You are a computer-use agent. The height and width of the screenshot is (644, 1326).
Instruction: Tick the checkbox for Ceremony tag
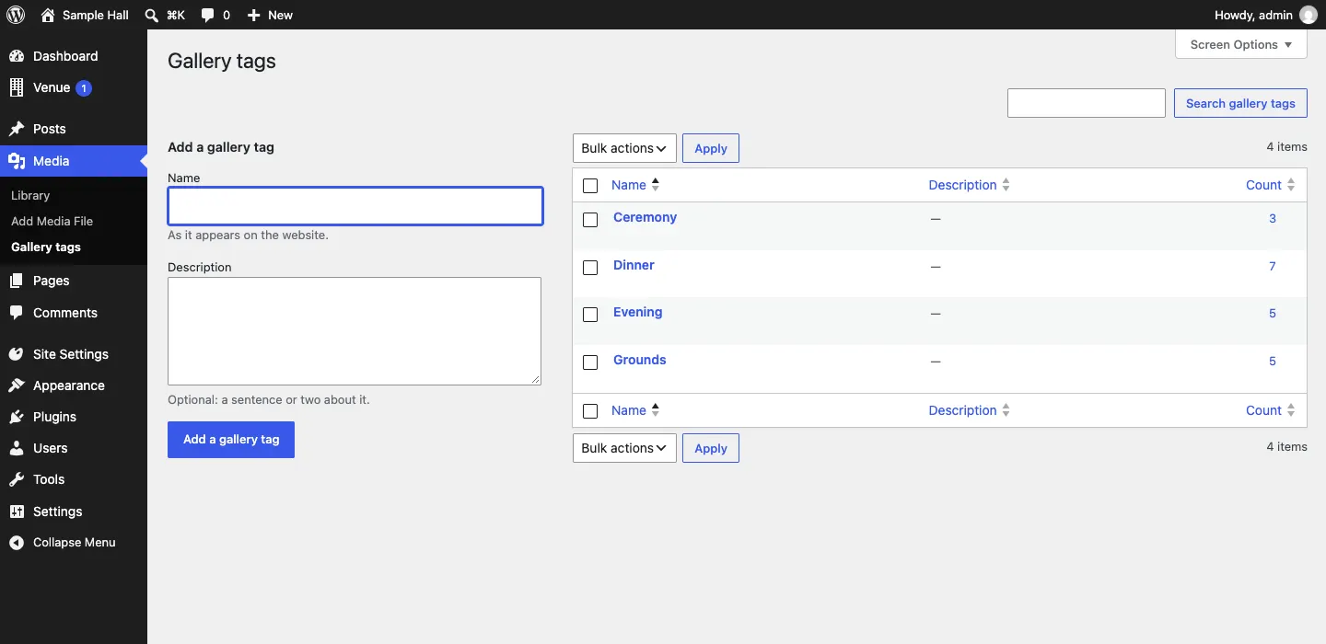pos(591,220)
